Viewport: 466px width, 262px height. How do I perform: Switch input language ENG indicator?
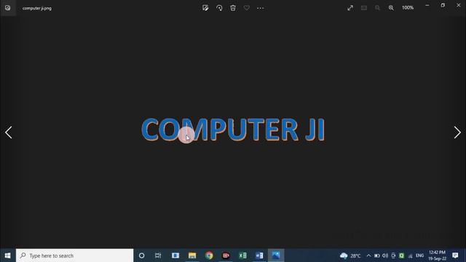[419, 255]
